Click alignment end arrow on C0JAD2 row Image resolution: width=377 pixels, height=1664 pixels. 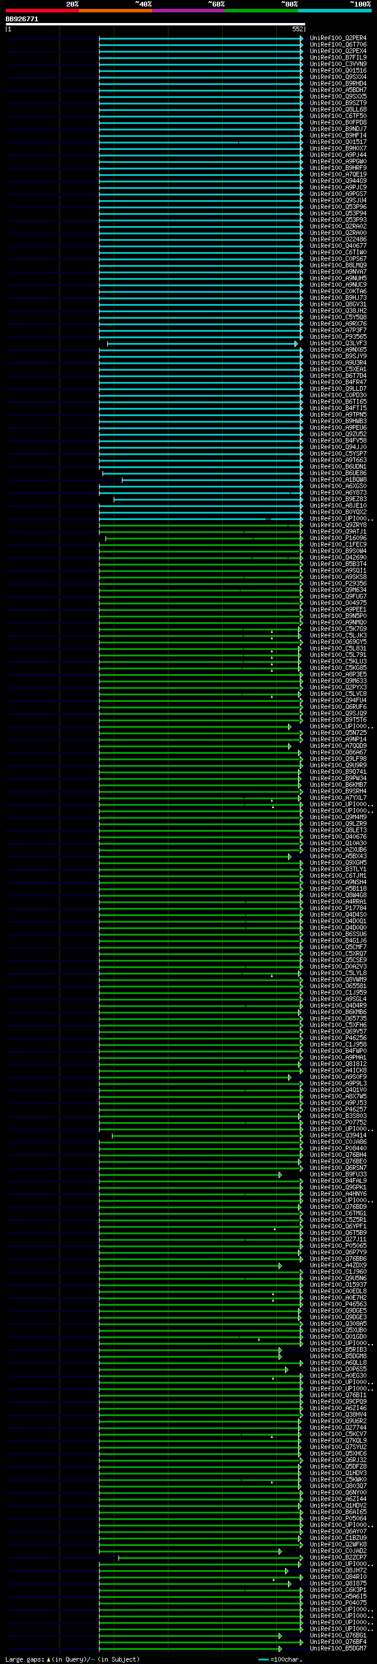(280, 1551)
